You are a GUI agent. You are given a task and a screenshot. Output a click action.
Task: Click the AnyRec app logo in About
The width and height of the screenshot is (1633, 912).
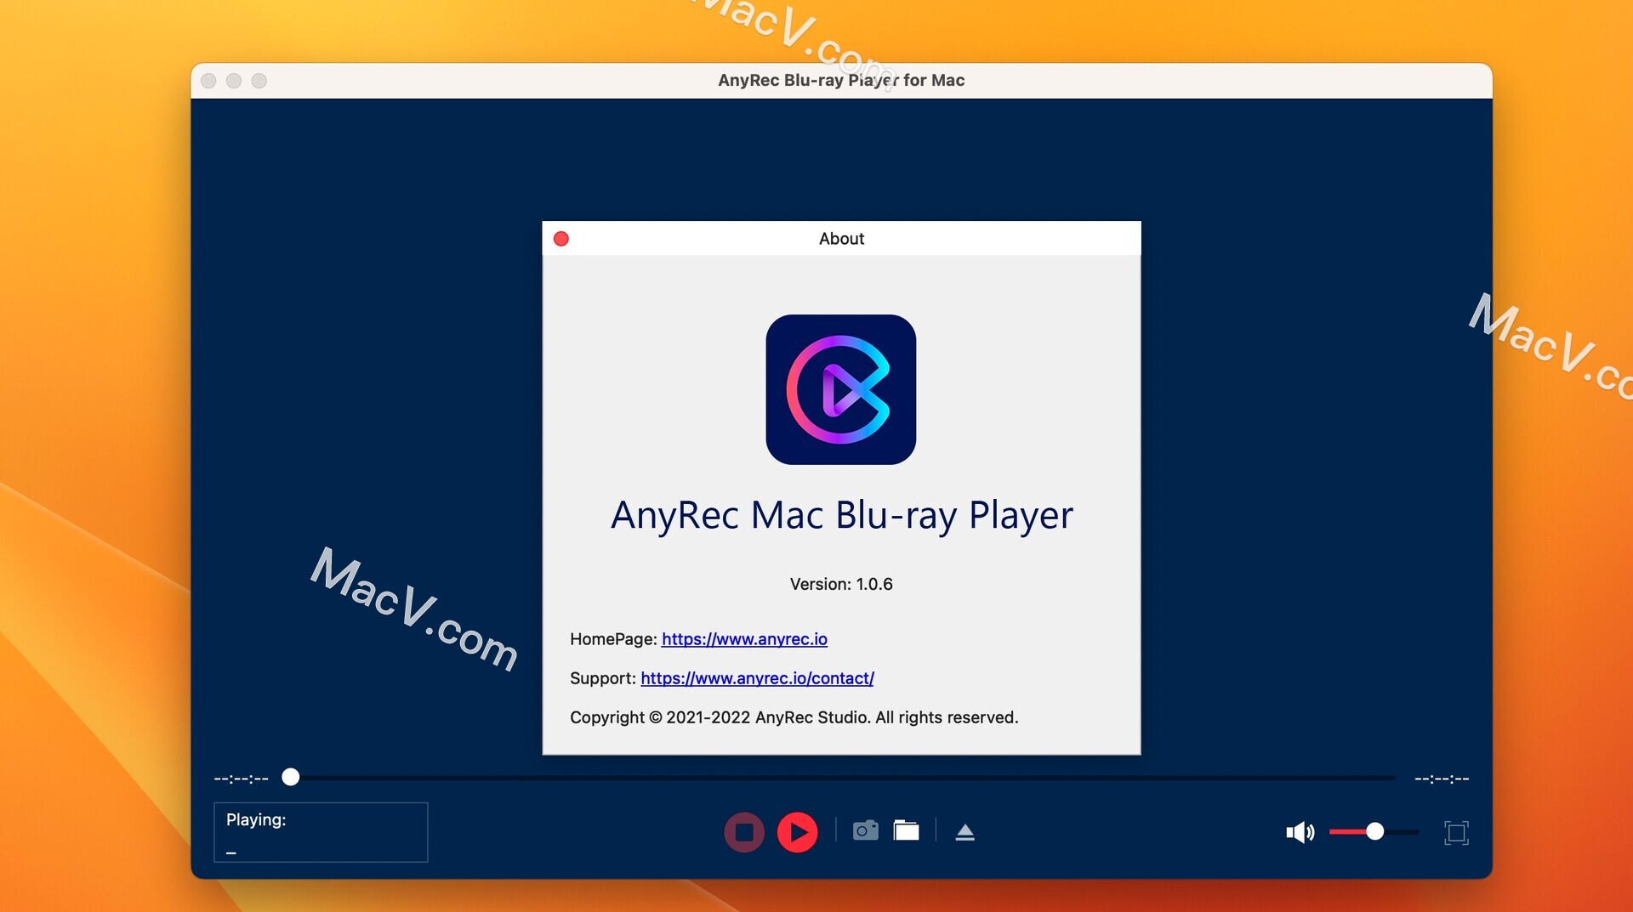coord(841,389)
